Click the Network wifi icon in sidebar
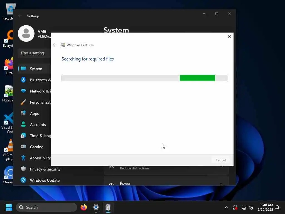The width and height of the screenshot is (285, 214). coord(23,91)
